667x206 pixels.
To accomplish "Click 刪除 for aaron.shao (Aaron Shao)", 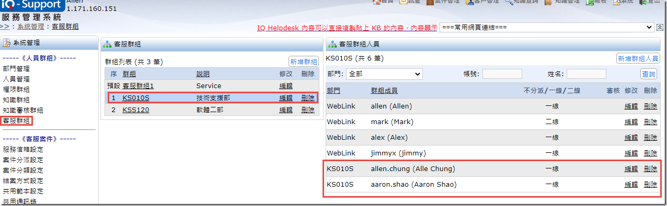I will tap(651, 184).
